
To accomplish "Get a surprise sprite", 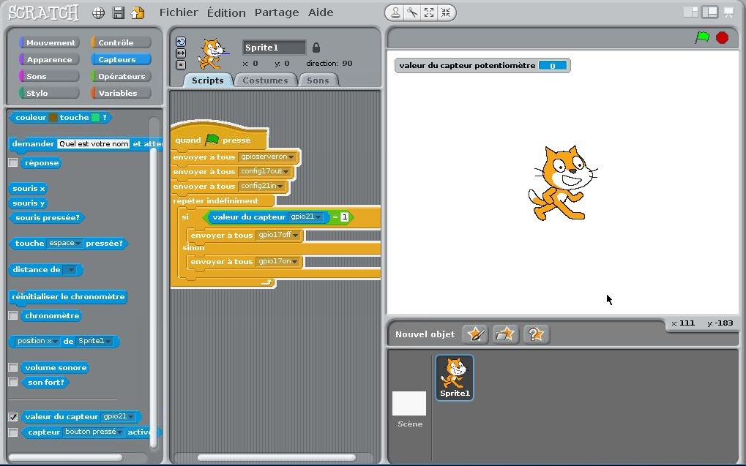I will click(x=535, y=334).
